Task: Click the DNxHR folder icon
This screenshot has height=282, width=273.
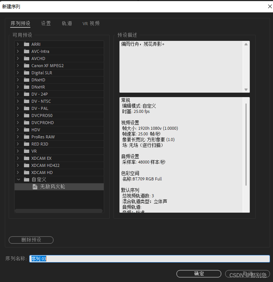Action: coord(27,87)
